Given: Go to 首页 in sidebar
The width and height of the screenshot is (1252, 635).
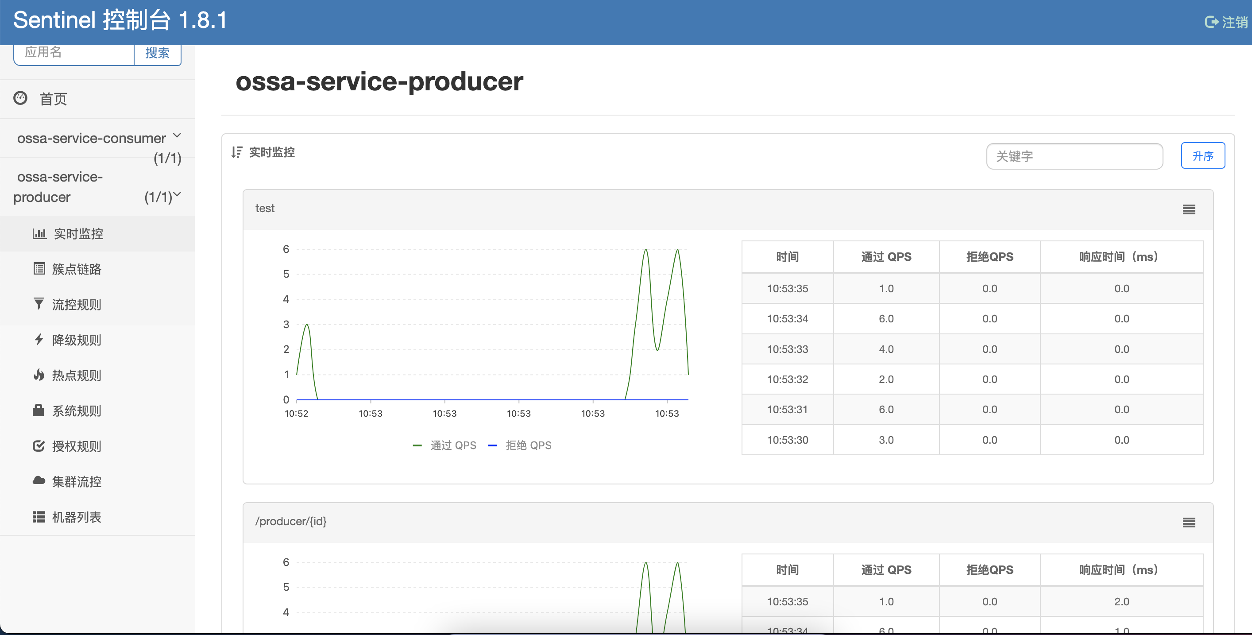Looking at the screenshot, I should (53, 99).
